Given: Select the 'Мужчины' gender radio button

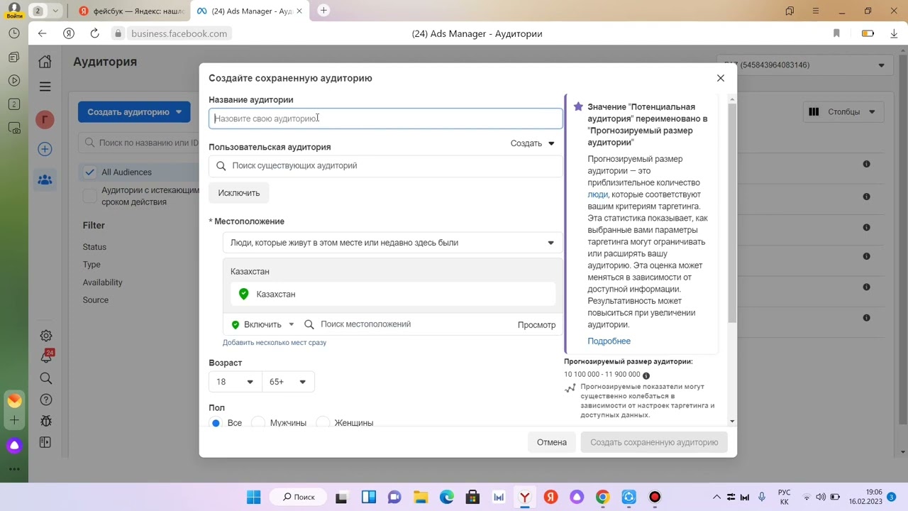Looking at the screenshot, I should pos(258,423).
